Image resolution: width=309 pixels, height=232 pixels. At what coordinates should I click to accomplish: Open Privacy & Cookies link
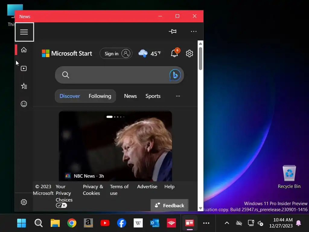click(x=93, y=190)
